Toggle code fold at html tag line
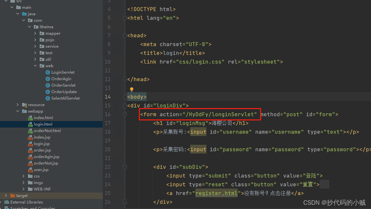371x209 pixels. 125,18
